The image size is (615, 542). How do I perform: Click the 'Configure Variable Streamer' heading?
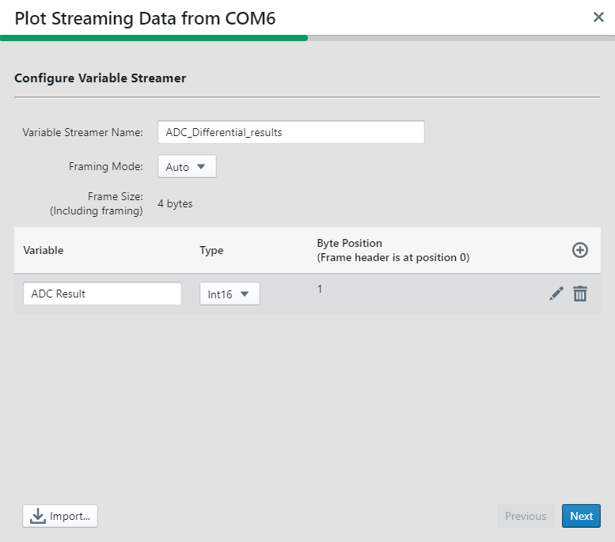[100, 78]
